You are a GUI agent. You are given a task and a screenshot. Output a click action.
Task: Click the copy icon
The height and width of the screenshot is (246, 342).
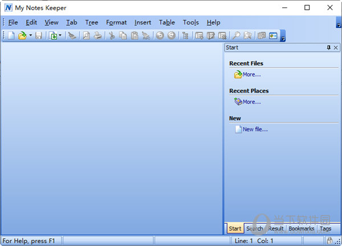point(123,35)
